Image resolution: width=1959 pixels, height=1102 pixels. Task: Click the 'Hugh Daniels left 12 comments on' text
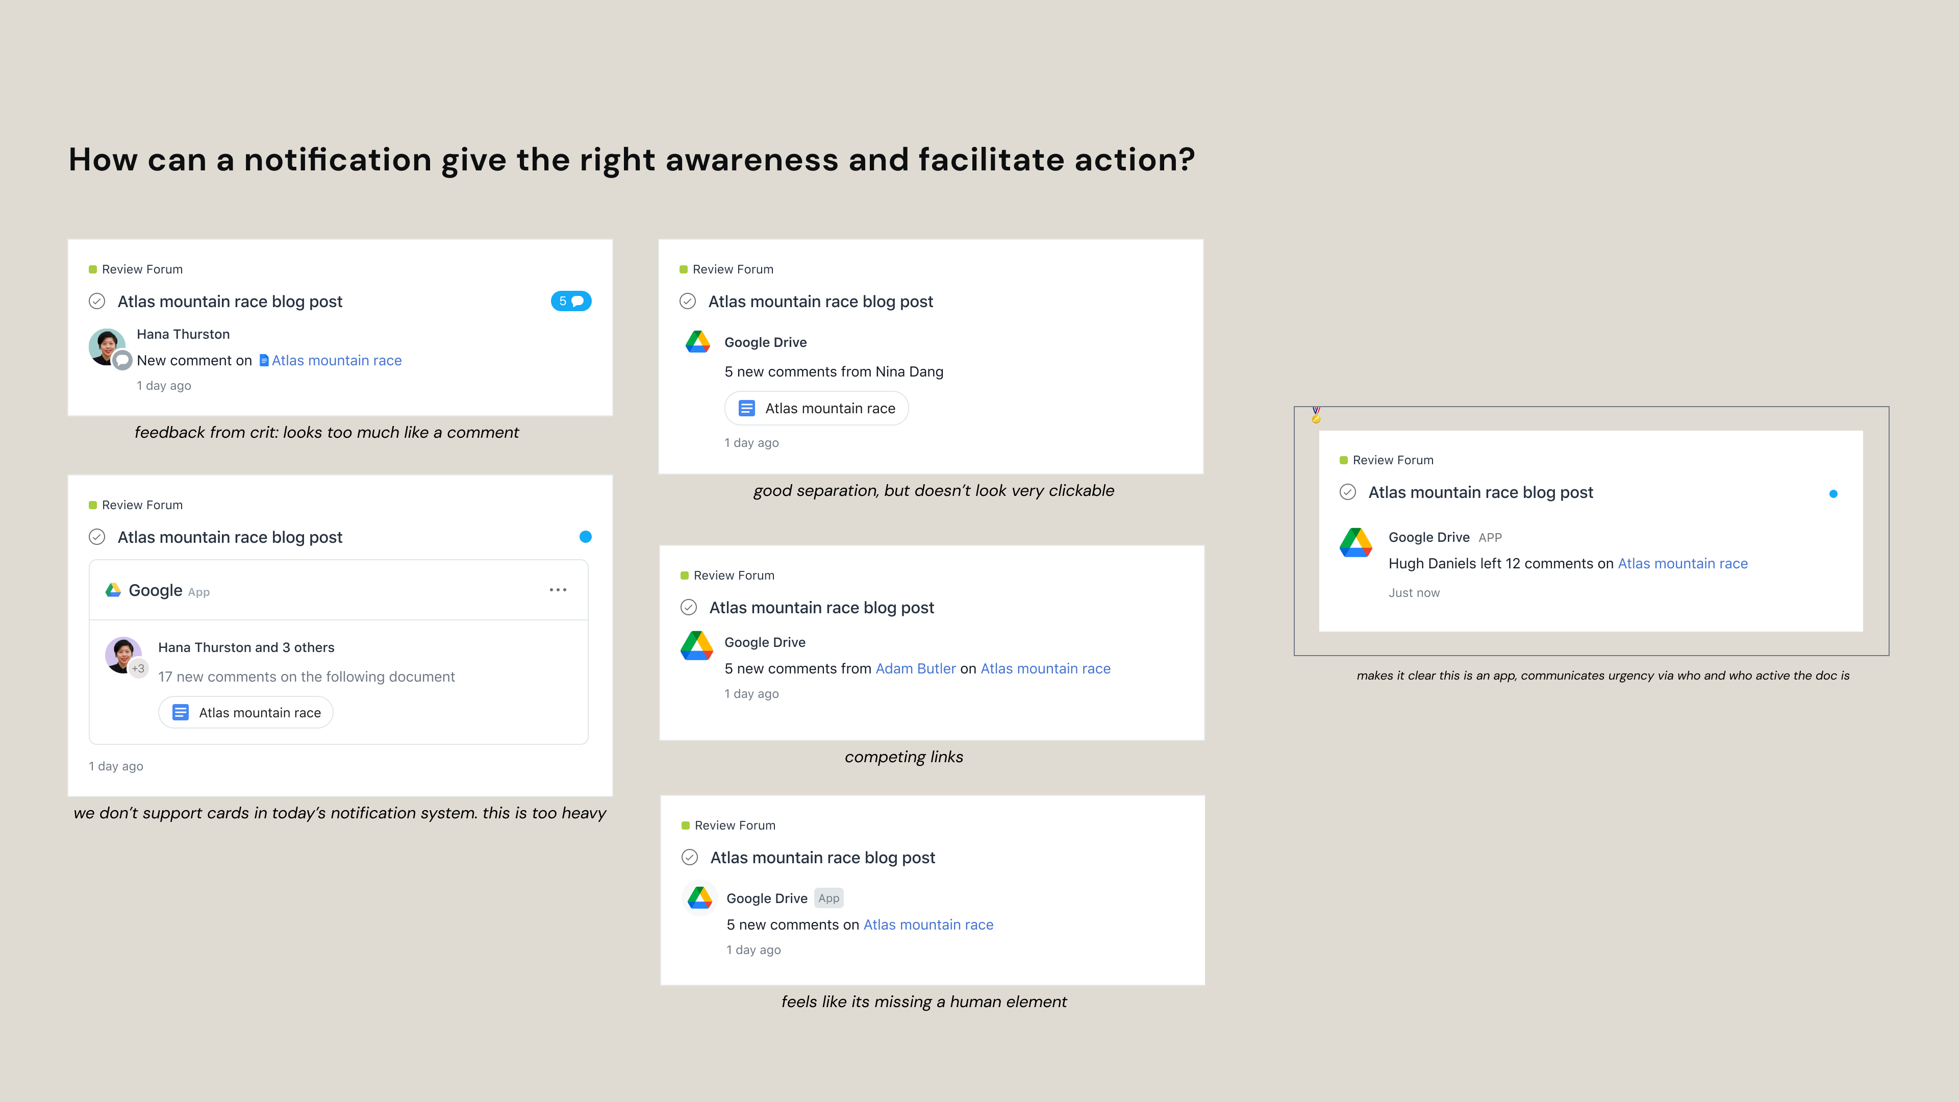pos(1501,564)
